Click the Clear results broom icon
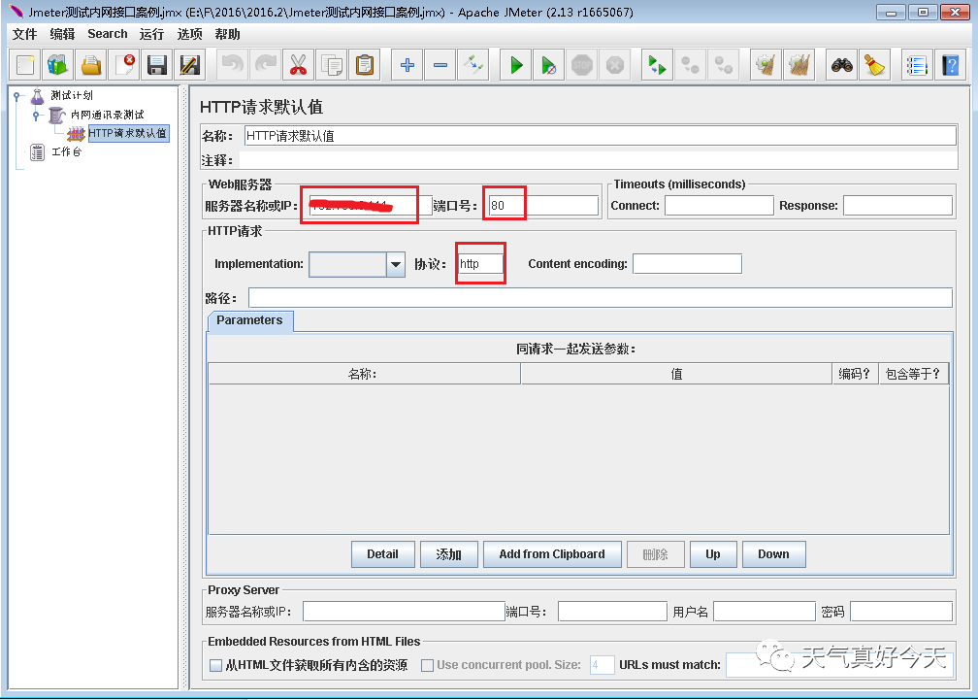The width and height of the screenshot is (978, 700). tap(766, 65)
